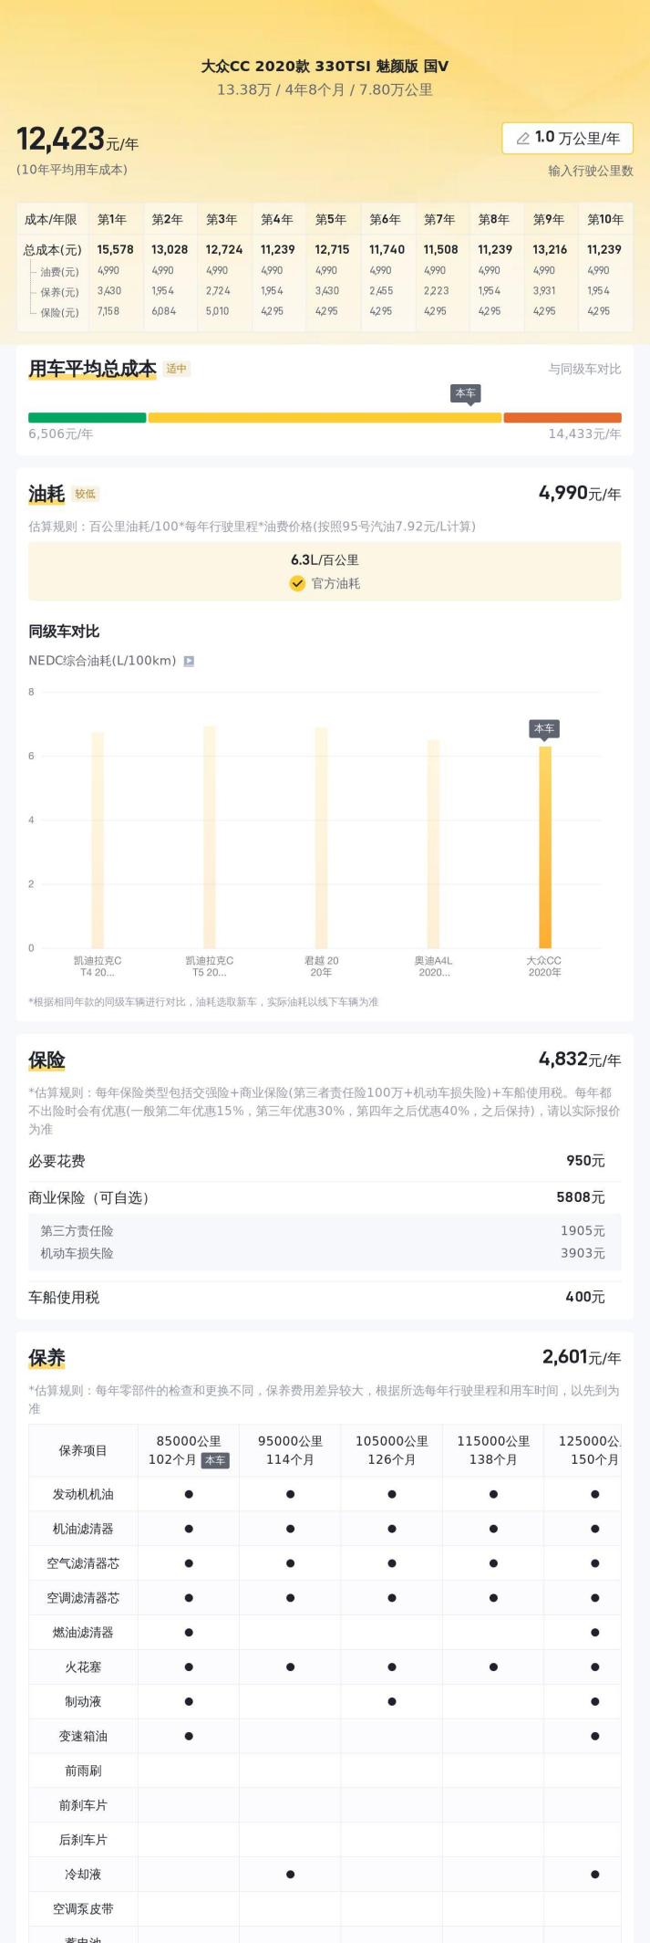This screenshot has height=1943, width=650.
Task: Toggle 发动机机油 dot at 85000公里
Action: 189,1494
